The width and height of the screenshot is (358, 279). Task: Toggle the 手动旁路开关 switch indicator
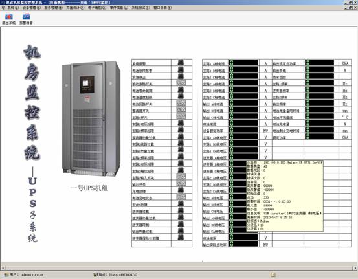(181, 83)
